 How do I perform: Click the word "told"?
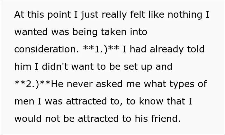(x=196, y=49)
